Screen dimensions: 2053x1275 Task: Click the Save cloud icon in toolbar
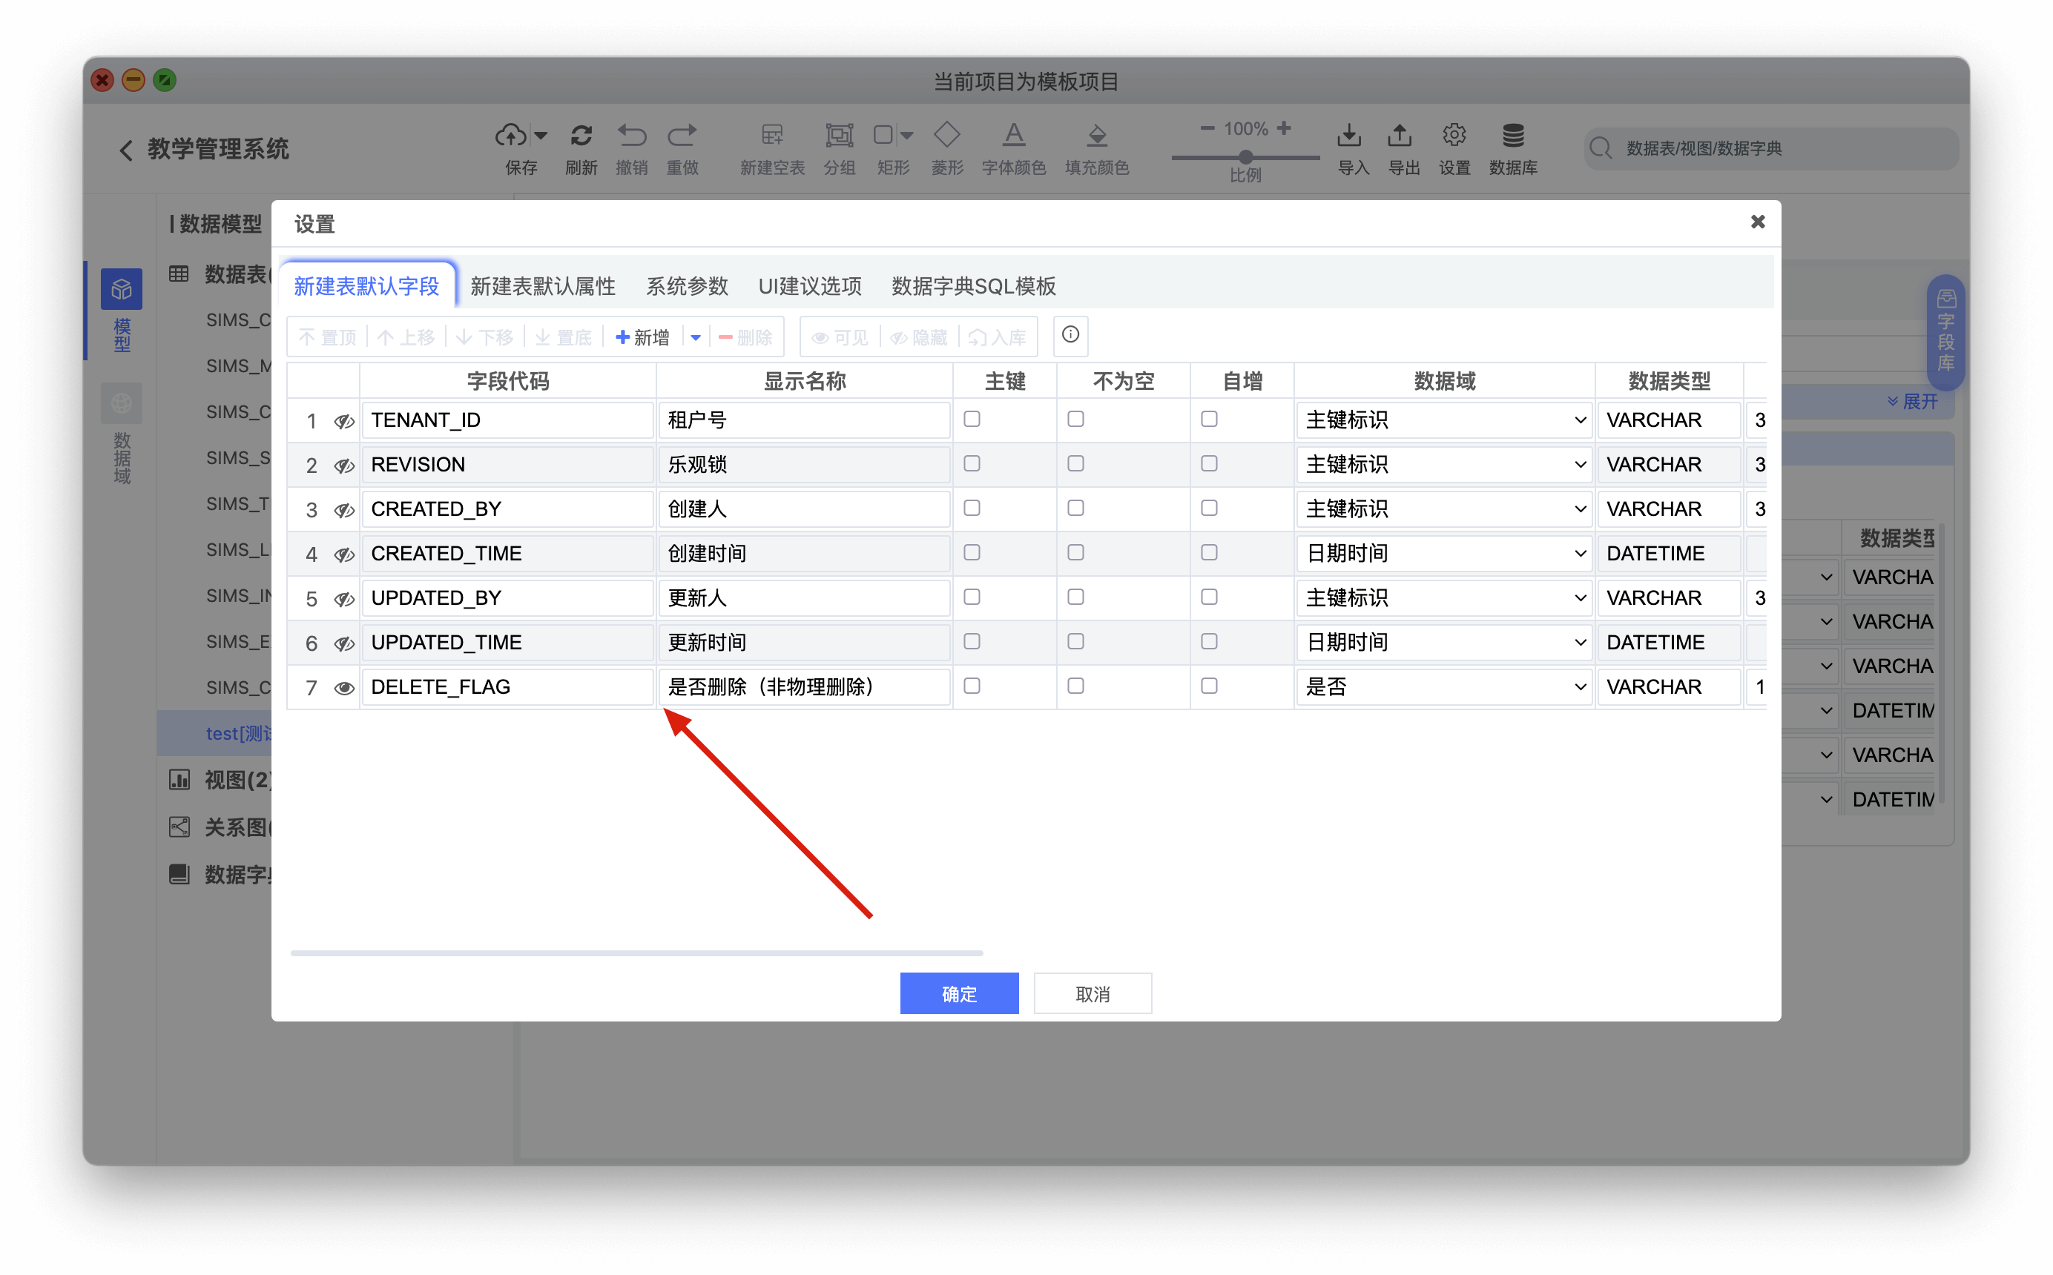click(x=510, y=135)
